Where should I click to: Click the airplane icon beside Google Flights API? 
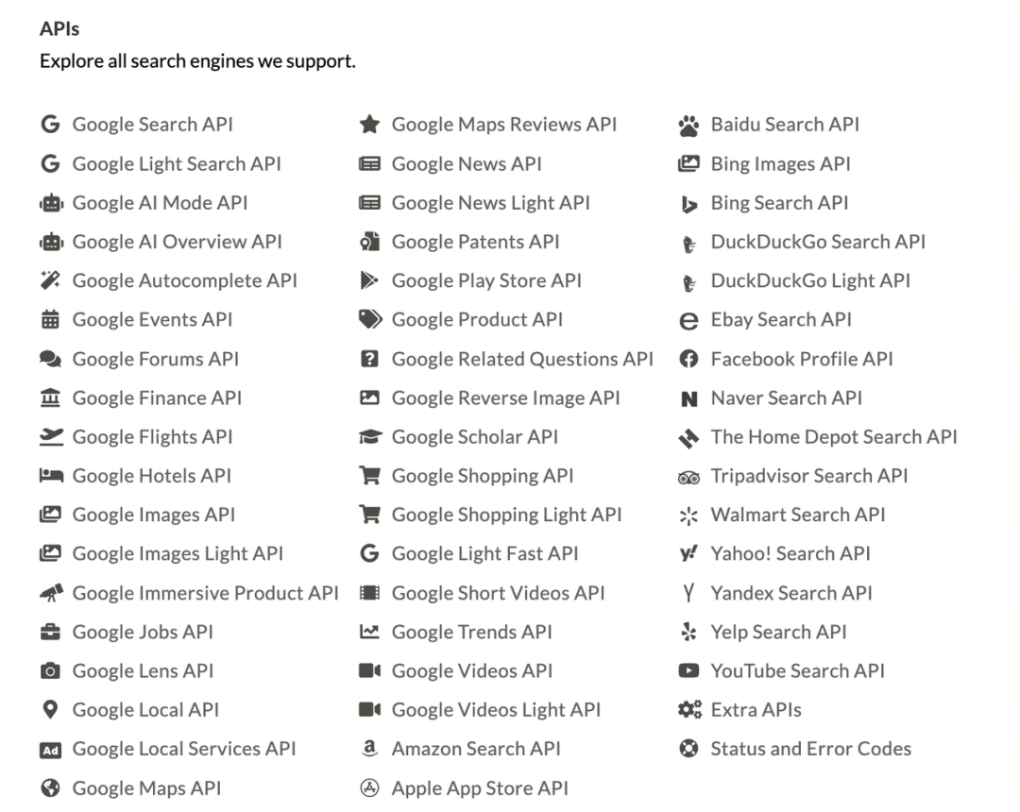point(50,437)
